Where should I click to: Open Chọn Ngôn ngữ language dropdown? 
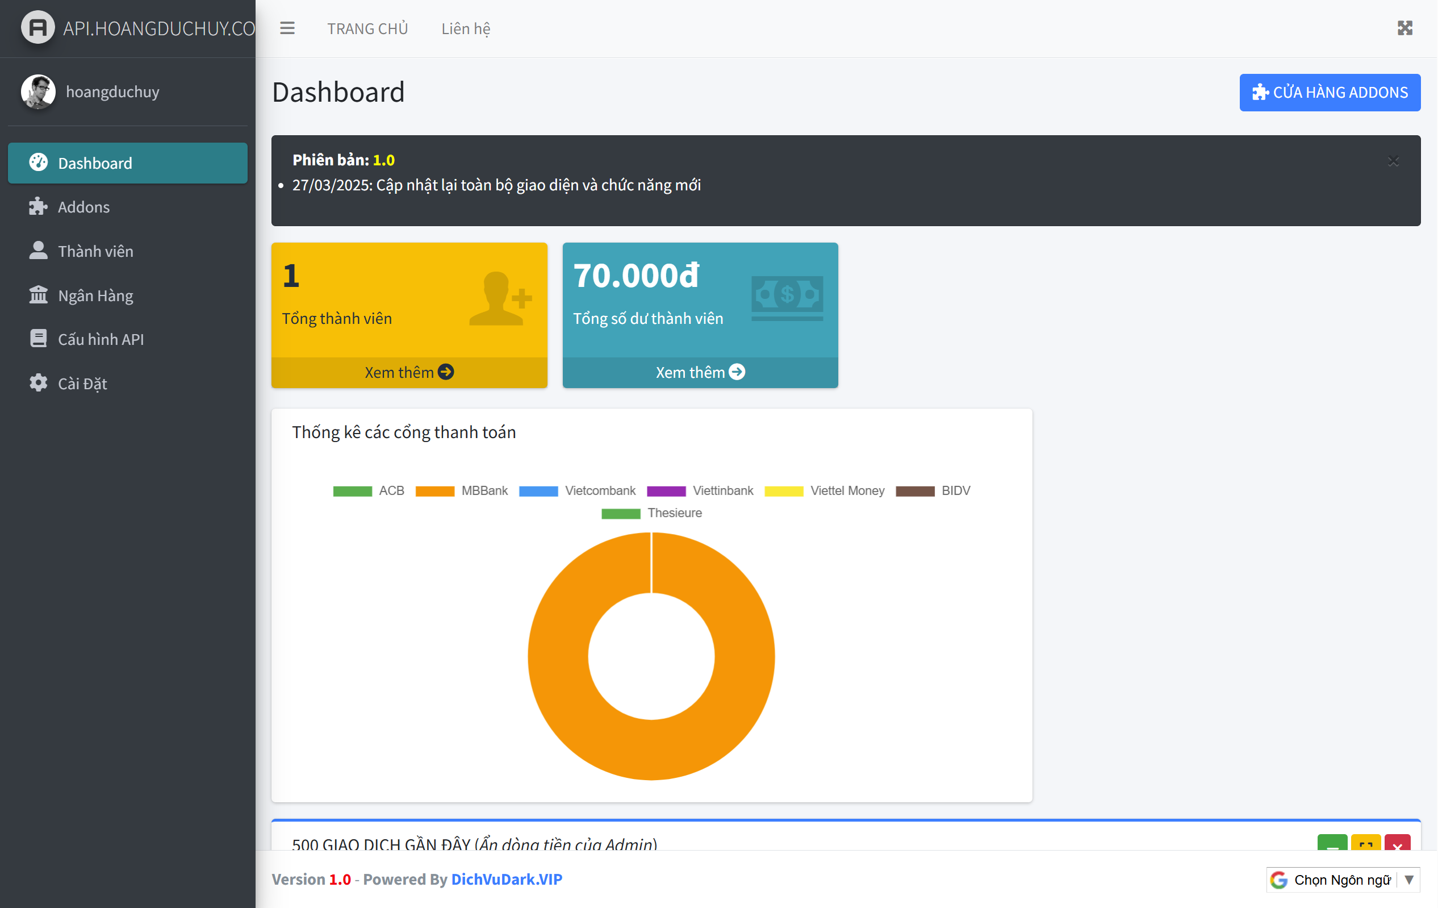click(1342, 880)
